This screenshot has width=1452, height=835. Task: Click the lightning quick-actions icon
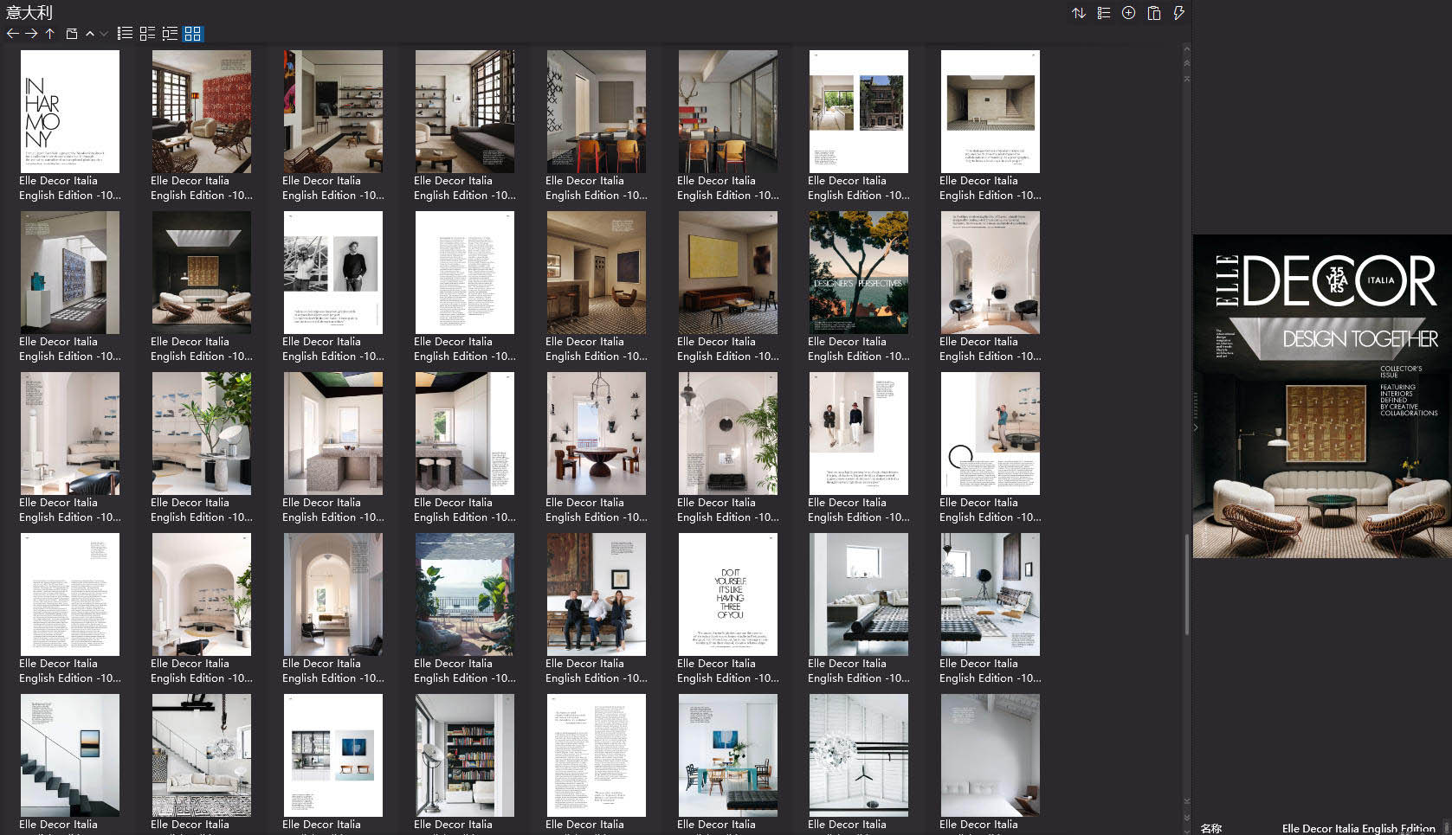(x=1178, y=13)
